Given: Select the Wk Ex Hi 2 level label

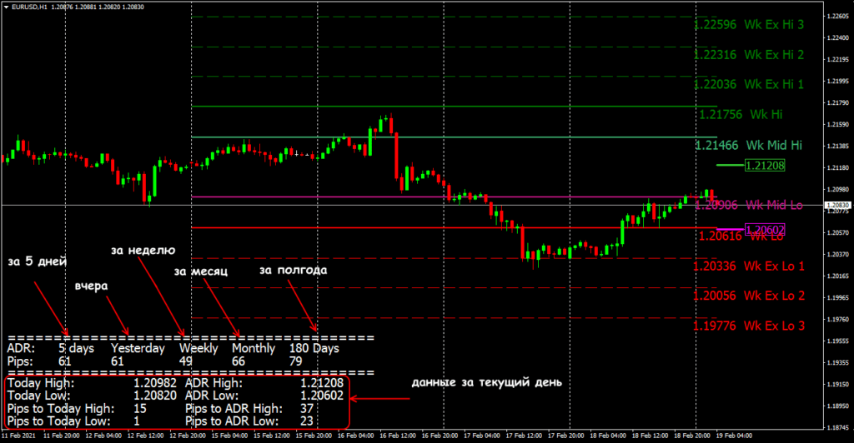Looking at the screenshot, I should pyautogui.click(x=748, y=55).
